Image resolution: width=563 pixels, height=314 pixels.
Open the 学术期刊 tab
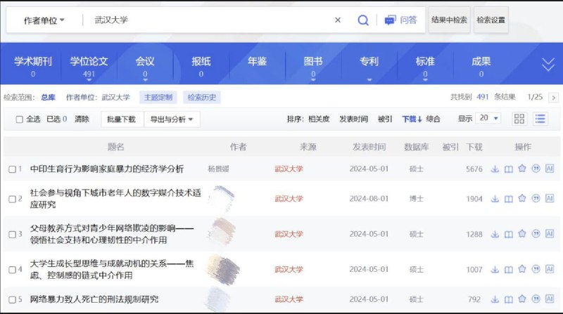[x=32, y=65]
